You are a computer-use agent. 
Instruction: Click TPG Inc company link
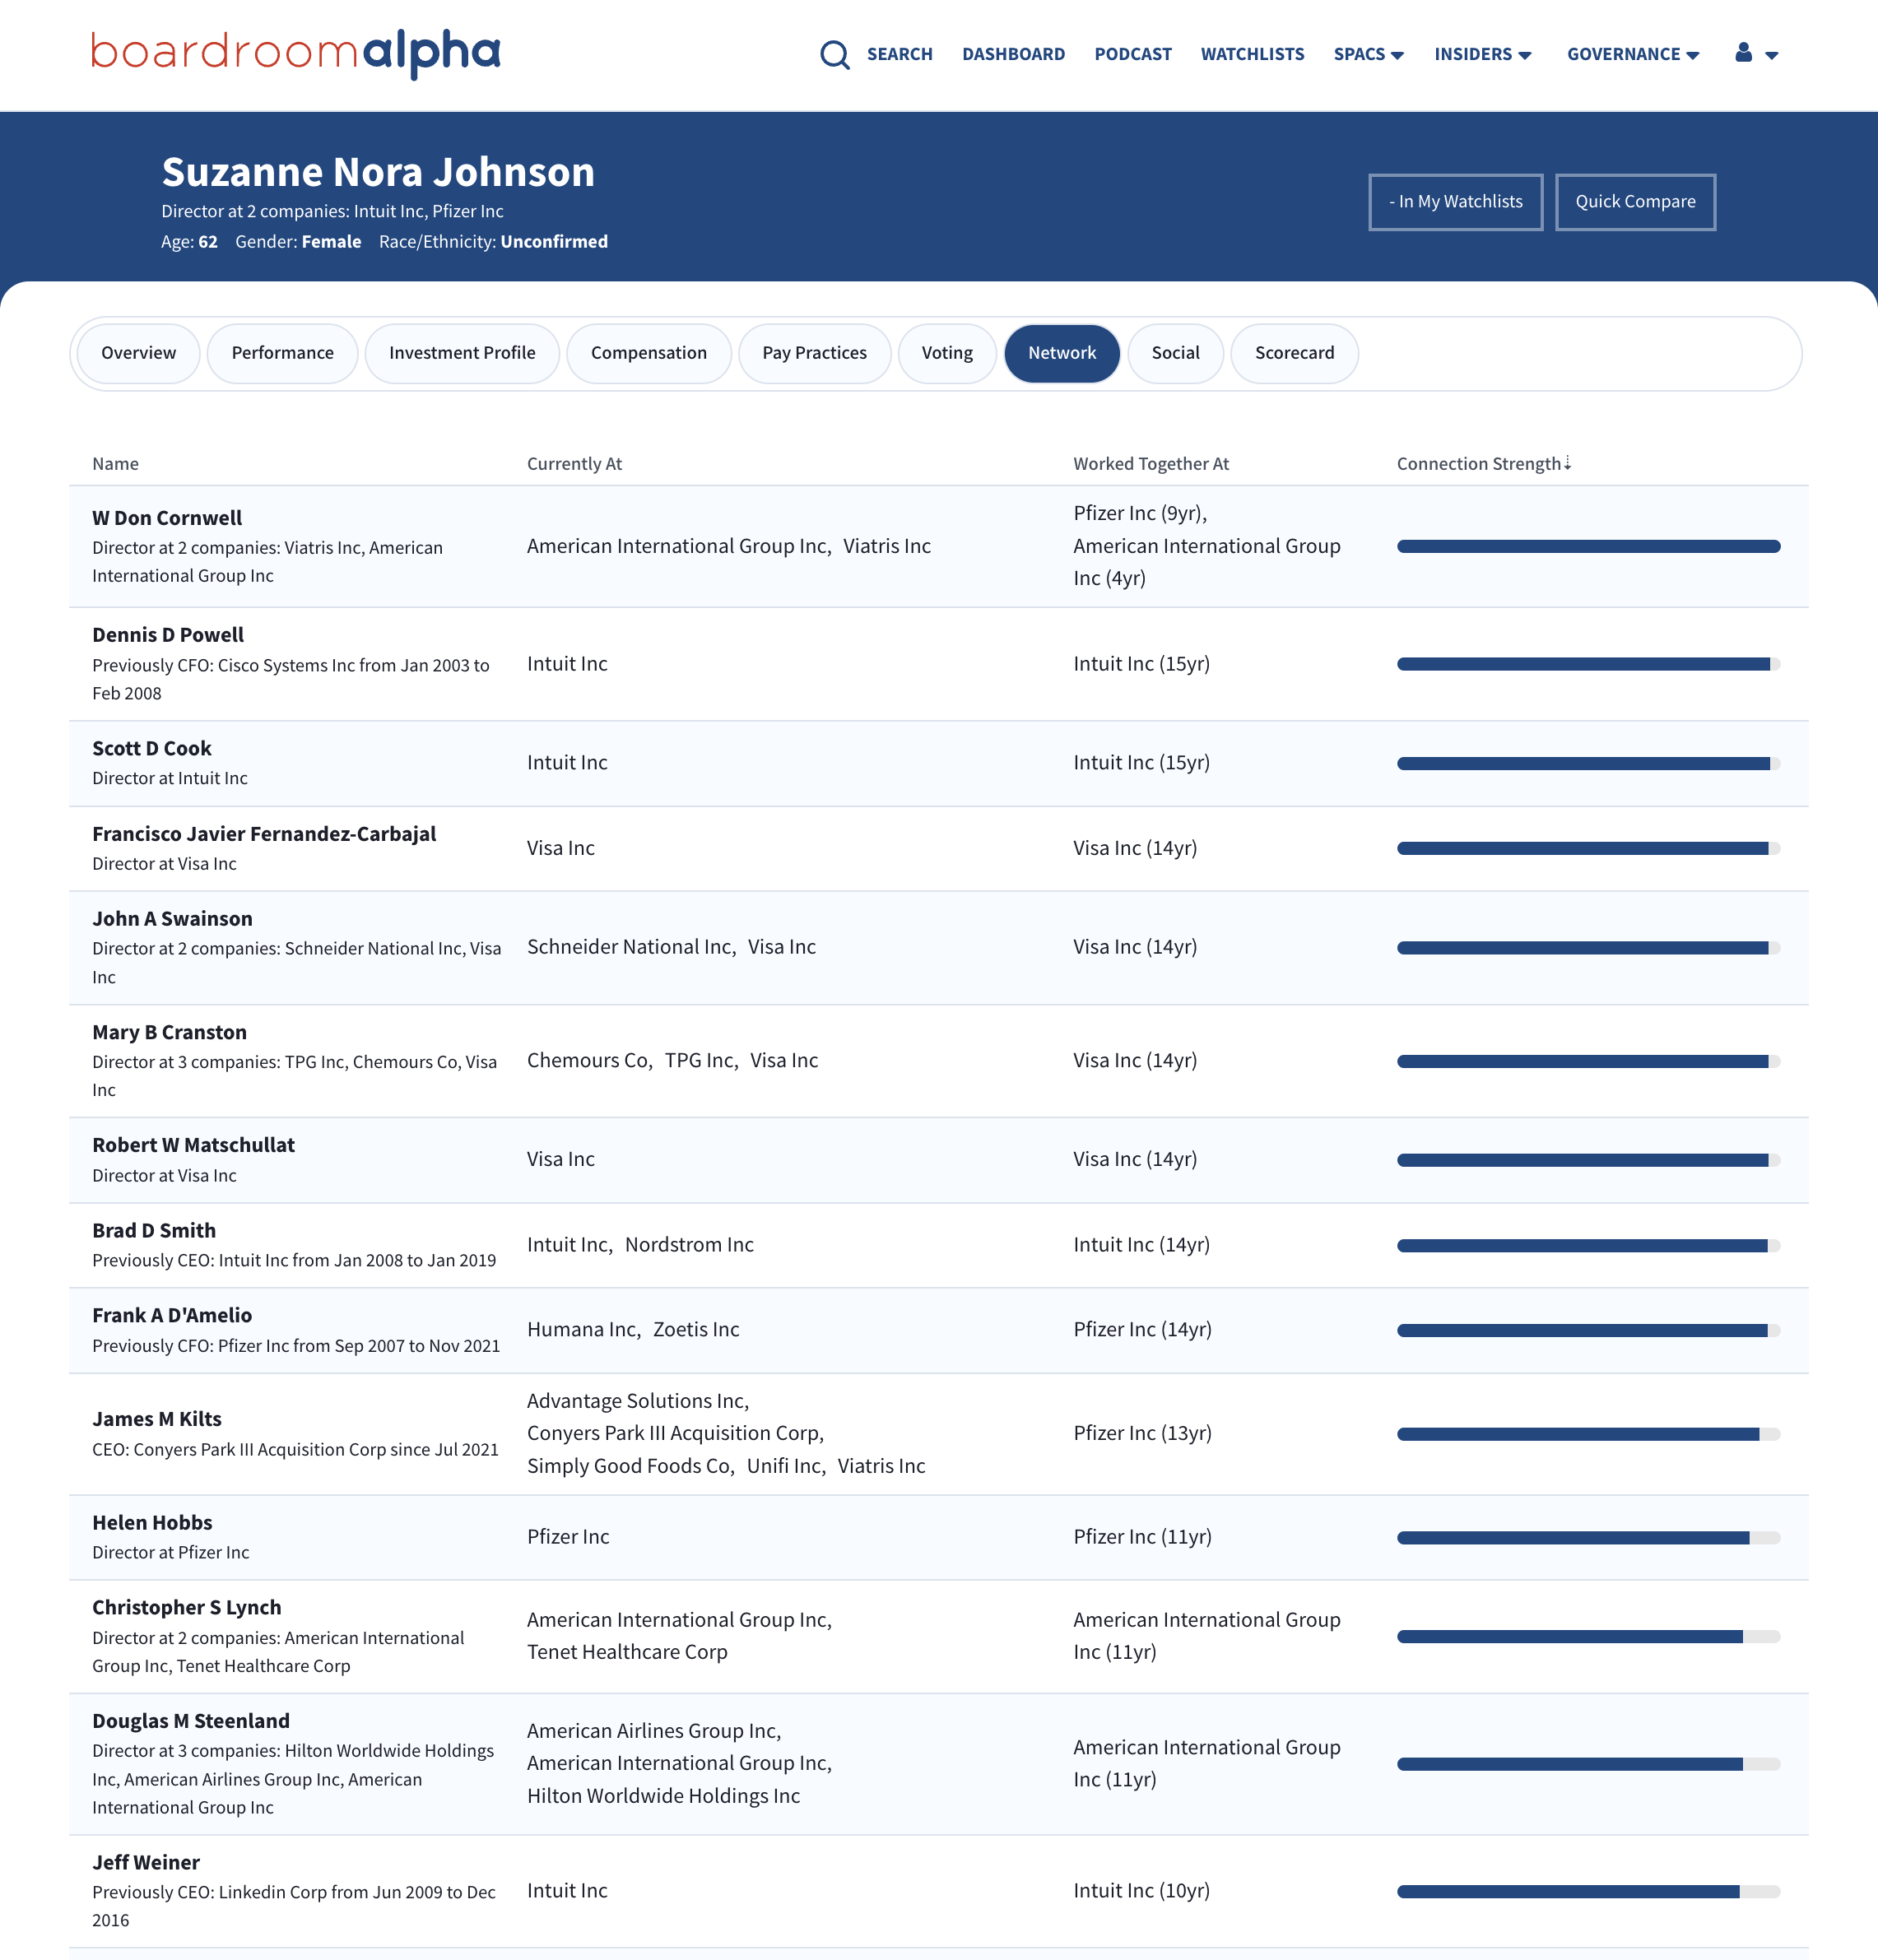pyautogui.click(x=699, y=1060)
